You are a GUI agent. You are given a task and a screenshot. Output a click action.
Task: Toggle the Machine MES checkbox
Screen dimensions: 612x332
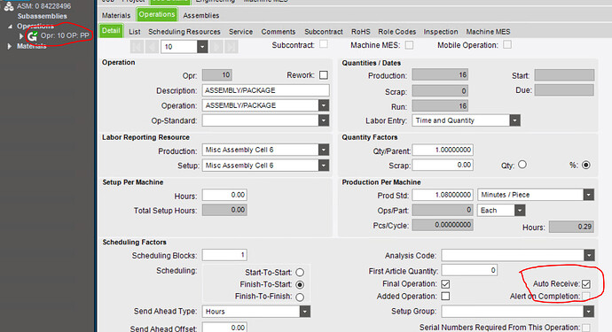click(x=409, y=45)
